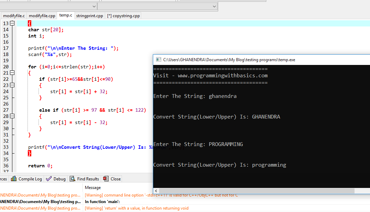Click 'GHANENDRA' output in the console

pyautogui.click(x=266, y=117)
